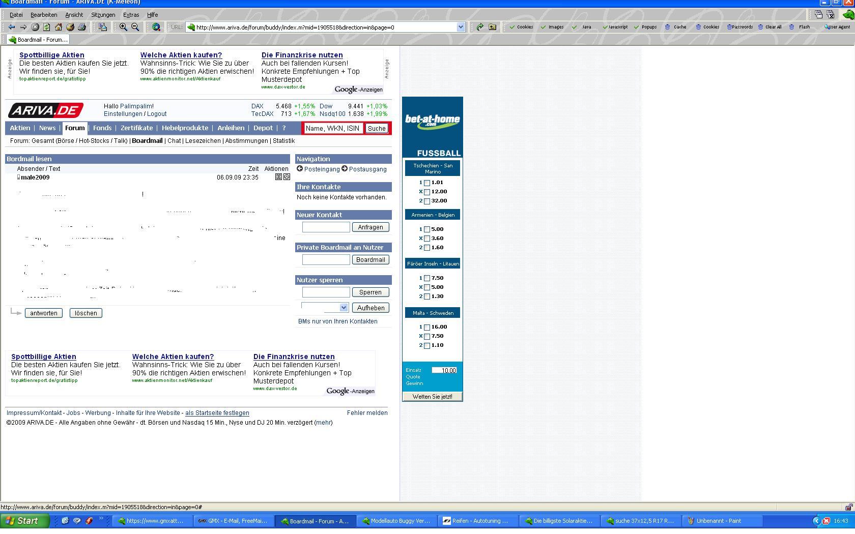Toggle Popups blocking in privacy bar
855x534 pixels.
tap(645, 27)
